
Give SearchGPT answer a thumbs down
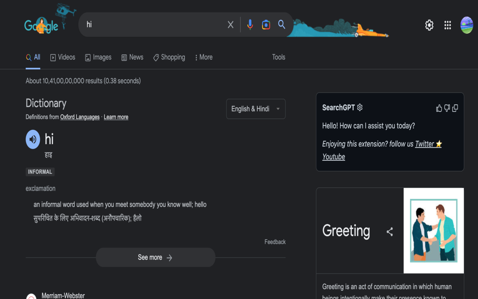click(447, 108)
